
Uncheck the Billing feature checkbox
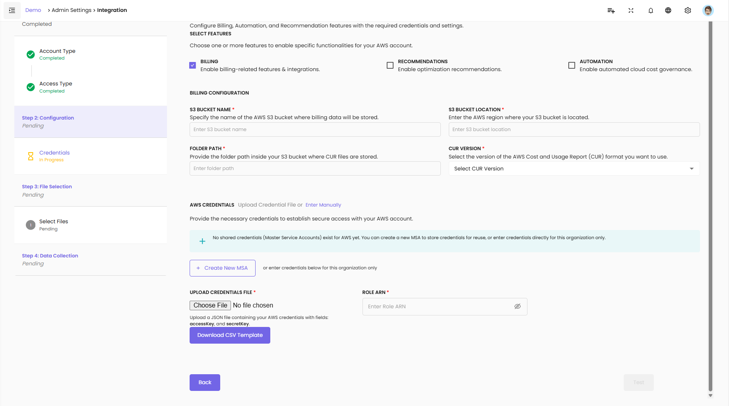[193, 65]
